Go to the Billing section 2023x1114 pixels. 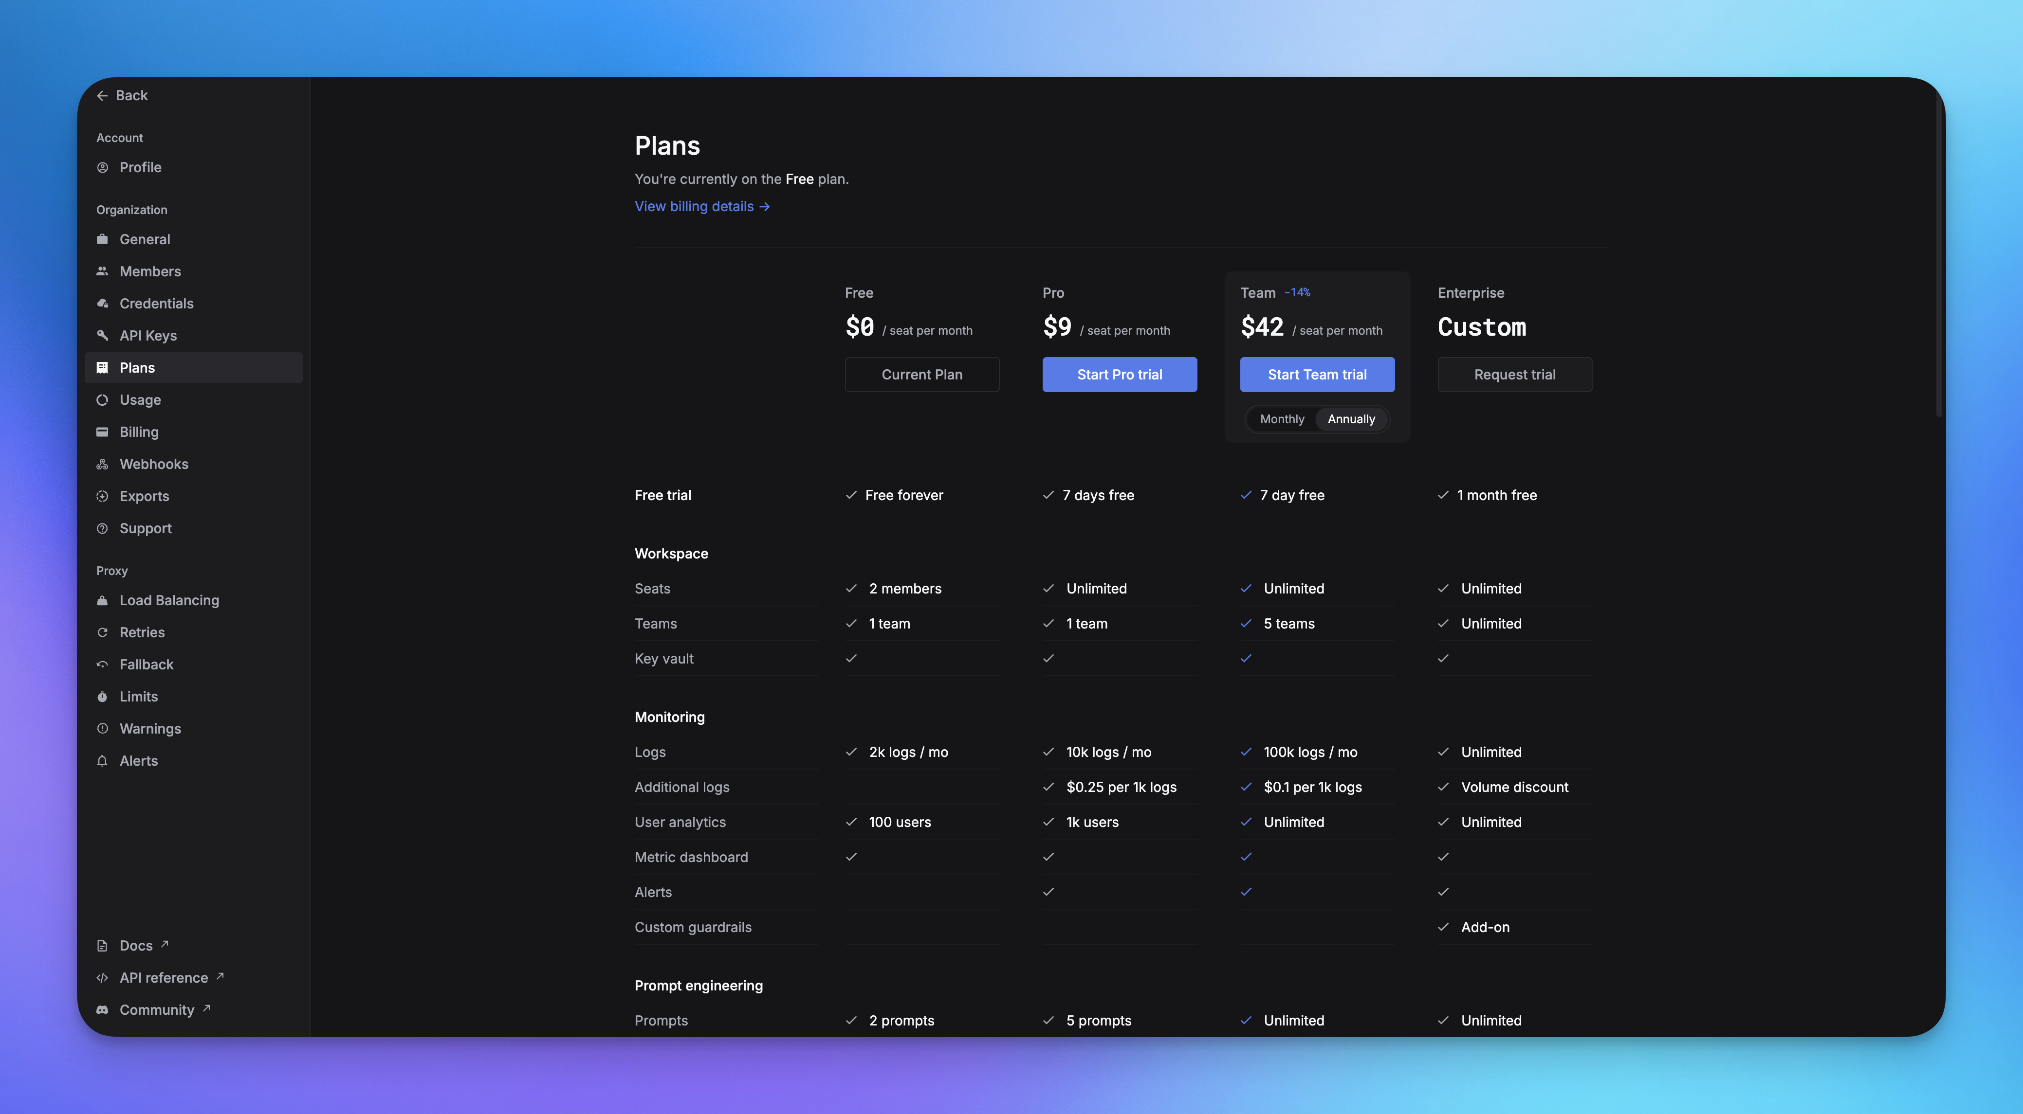coord(139,432)
